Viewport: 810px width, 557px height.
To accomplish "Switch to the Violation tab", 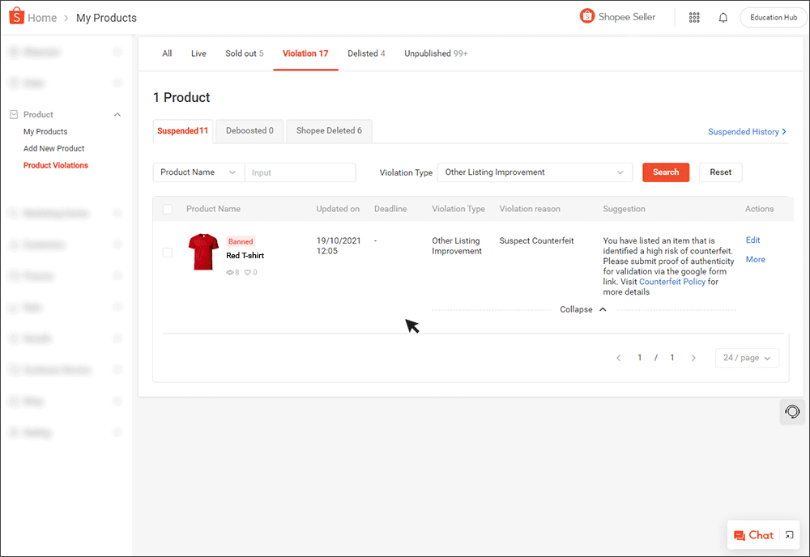I will pyautogui.click(x=305, y=53).
